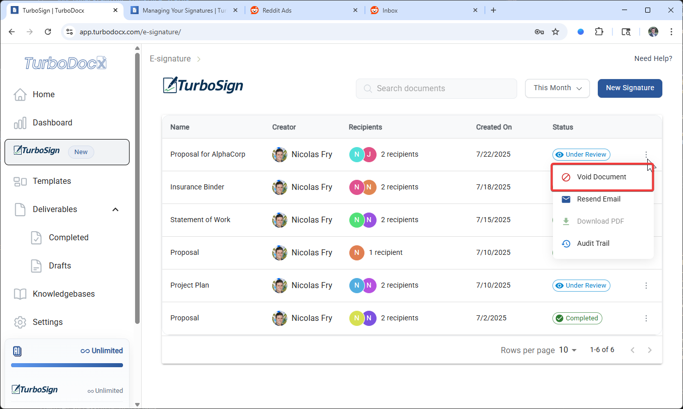View site information icon in address bar

70,32
